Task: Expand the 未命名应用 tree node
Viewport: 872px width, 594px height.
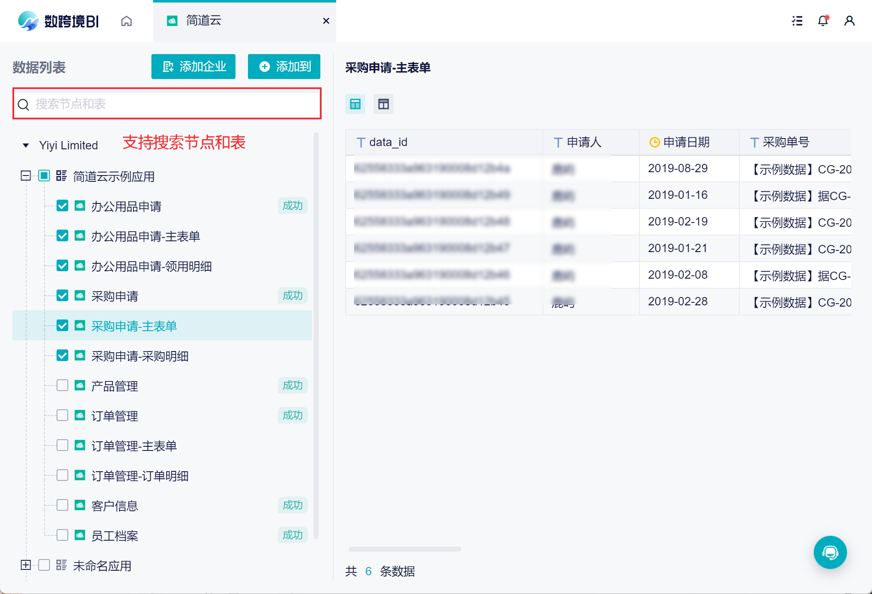Action: 26,565
